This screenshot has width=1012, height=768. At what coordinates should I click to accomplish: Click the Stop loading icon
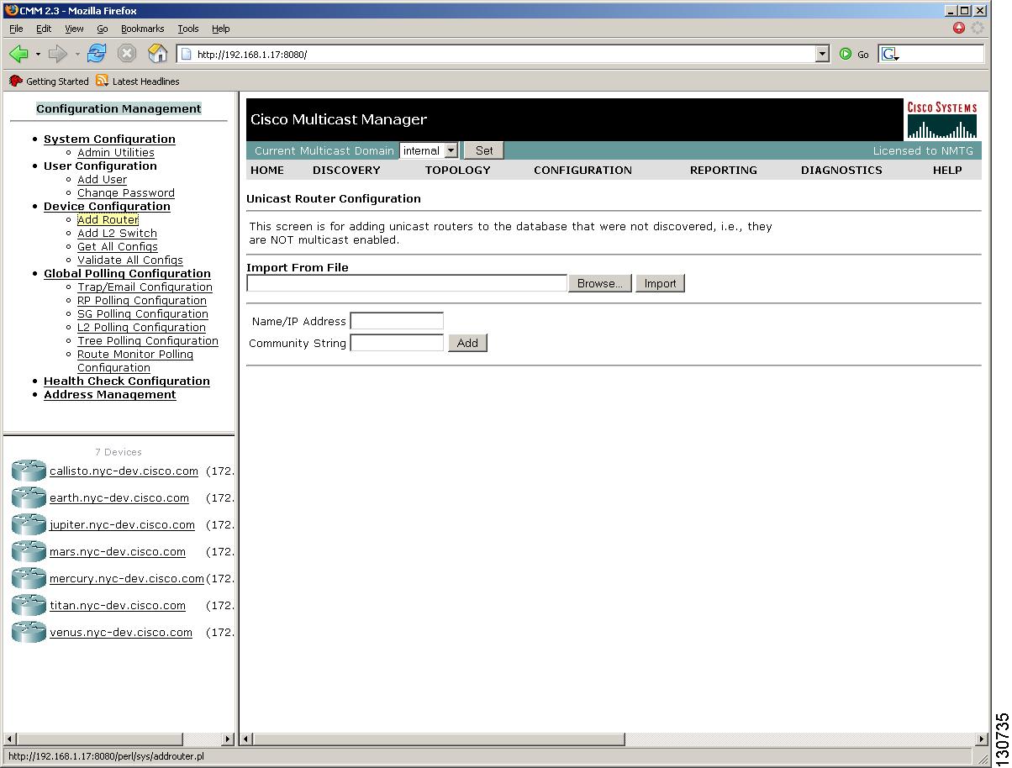[126, 52]
